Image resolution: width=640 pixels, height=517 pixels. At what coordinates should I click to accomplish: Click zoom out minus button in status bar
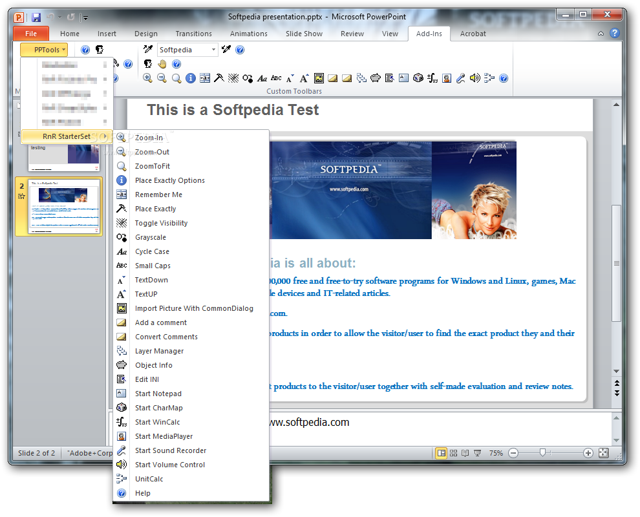pyautogui.click(x=513, y=453)
